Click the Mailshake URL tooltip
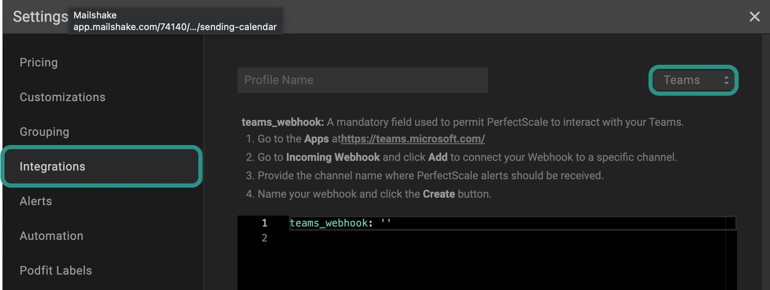This screenshot has width=770, height=290. click(175, 21)
